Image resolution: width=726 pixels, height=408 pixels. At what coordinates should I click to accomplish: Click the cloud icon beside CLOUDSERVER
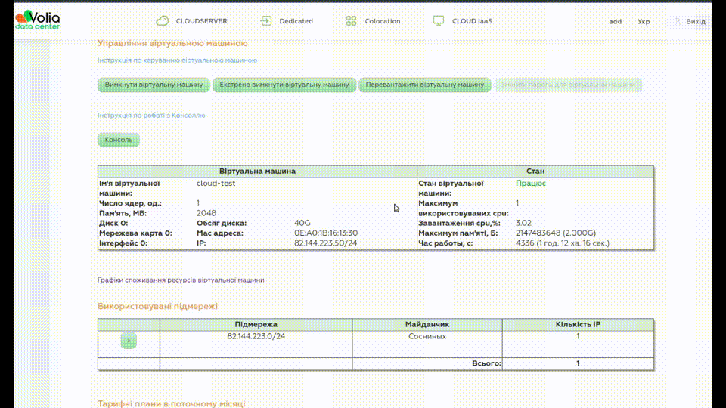(162, 21)
